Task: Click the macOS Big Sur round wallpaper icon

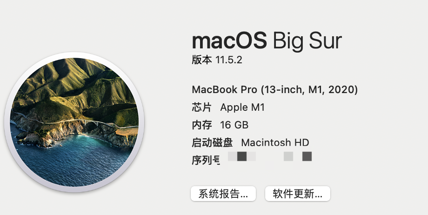Action: (74, 122)
